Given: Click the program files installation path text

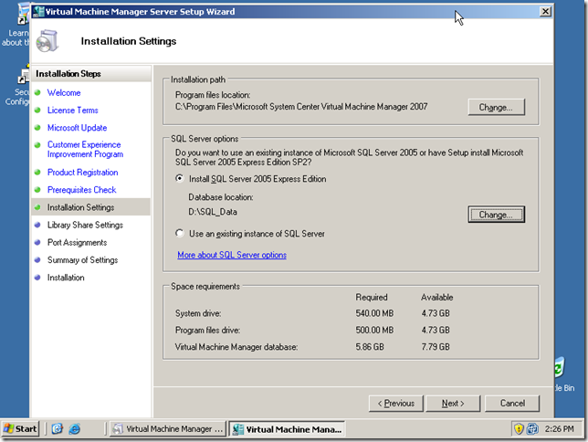Looking at the screenshot, I should point(301,107).
